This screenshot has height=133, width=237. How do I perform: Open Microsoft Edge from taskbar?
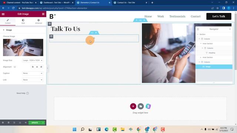(107, 129)
